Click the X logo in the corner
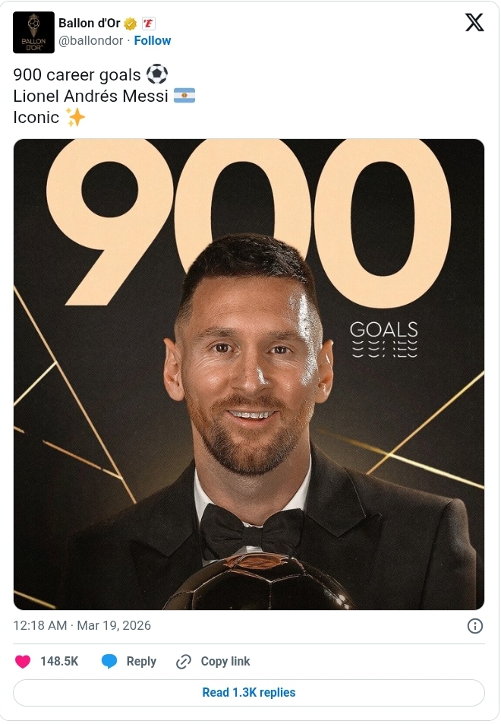This screenshot has width=501, height=724. pos(474,22)
